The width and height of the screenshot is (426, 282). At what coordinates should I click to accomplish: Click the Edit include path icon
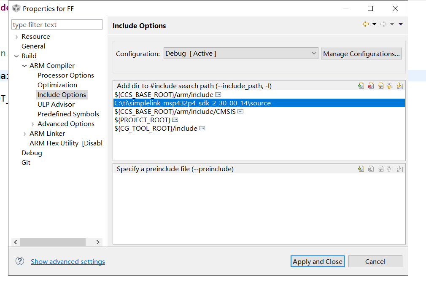tap(380, 86)
